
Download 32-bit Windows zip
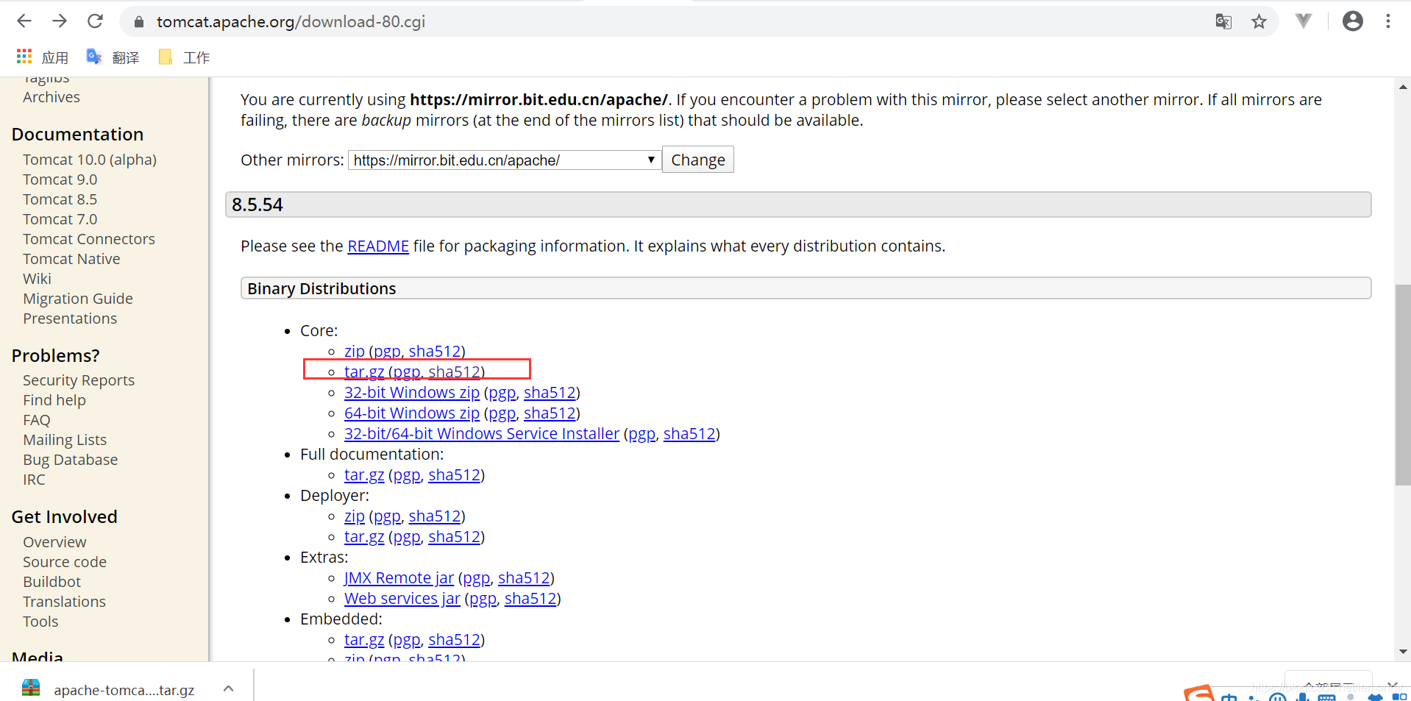pos(411,392)
